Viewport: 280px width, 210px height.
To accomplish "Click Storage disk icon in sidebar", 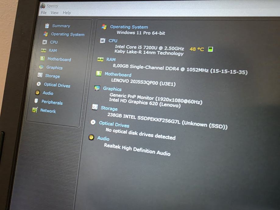I will 40,75.
